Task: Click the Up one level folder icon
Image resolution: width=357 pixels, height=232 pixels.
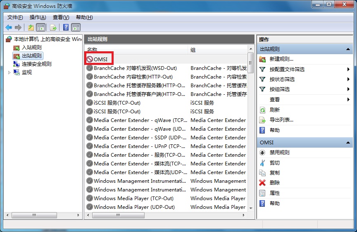Action: [x=31, y=28]
